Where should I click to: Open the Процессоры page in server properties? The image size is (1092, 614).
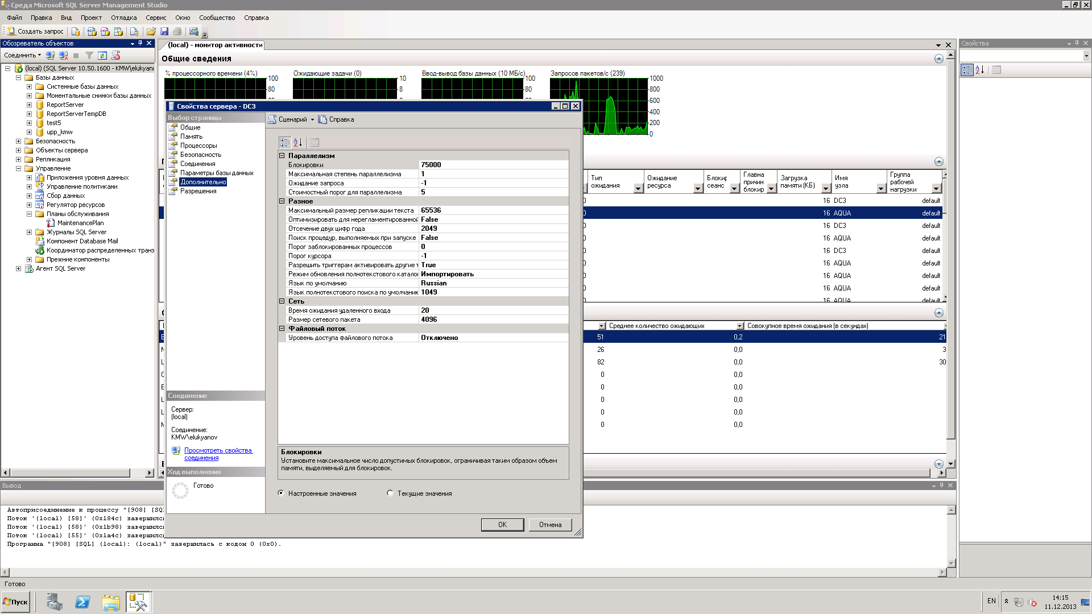(198, 146)
